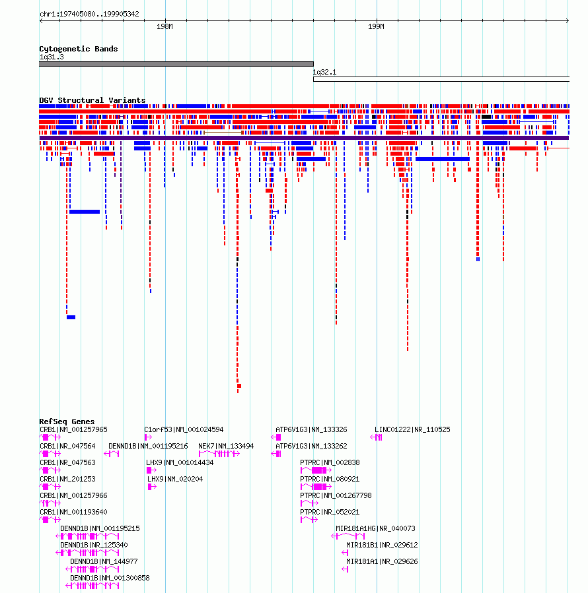
Task: Click the MIR181A1|NR_029626 gene label
Action: (x=383, y=561)
